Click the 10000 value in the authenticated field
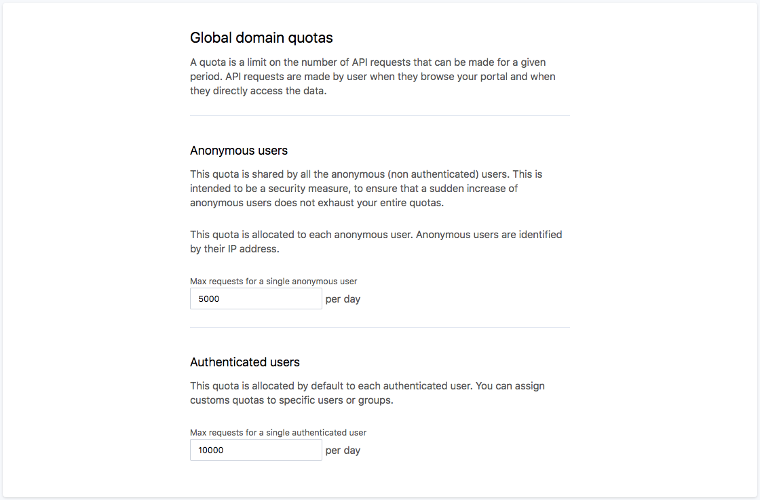This screenshot has height=500, width=760. click(211, 450)
